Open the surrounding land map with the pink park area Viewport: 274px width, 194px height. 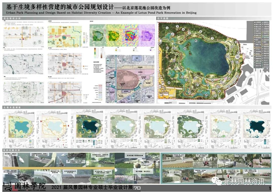(x=130, y=79)
